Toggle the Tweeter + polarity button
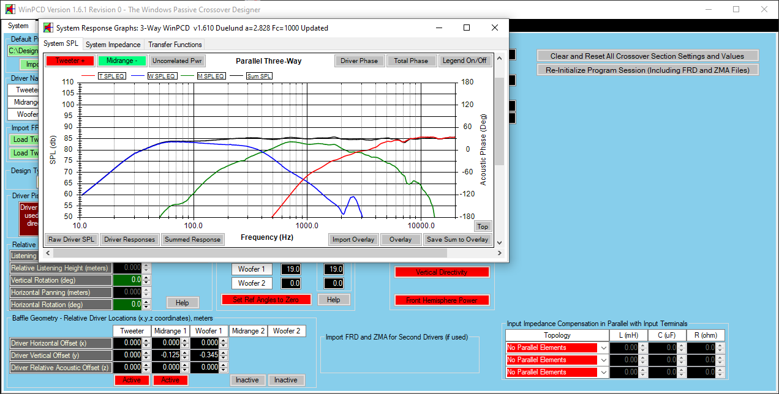779x394 pixels. pos(69,61)
